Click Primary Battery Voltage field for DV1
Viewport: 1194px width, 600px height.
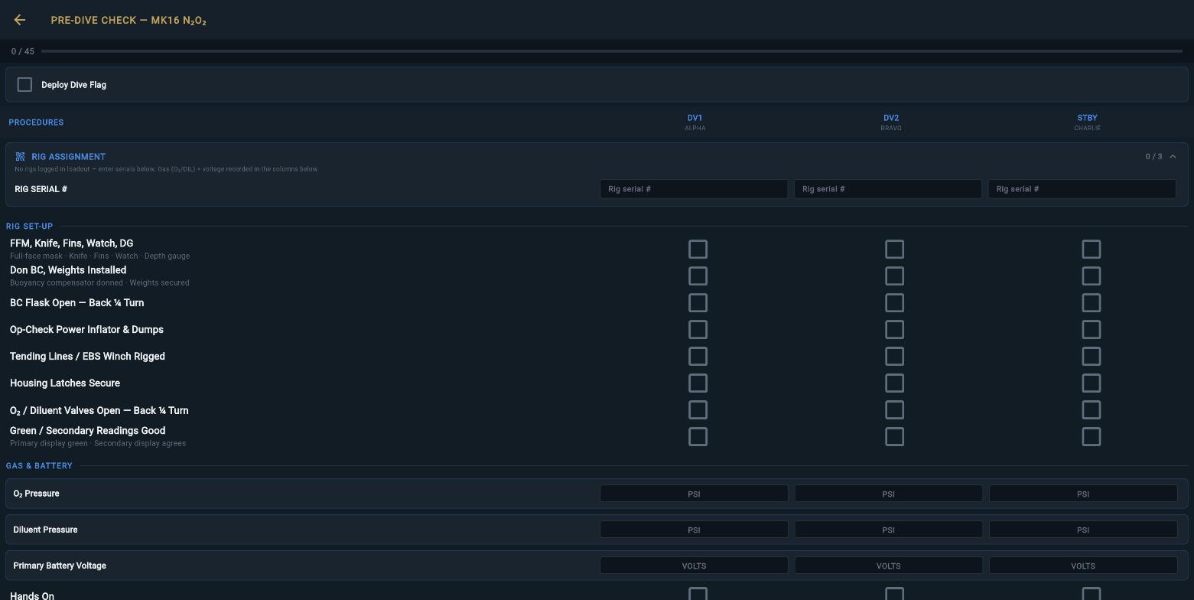pos(694,566)
